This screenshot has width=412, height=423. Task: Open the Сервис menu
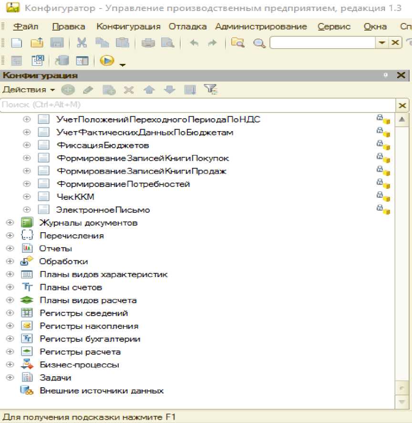(x=334, y=26)
